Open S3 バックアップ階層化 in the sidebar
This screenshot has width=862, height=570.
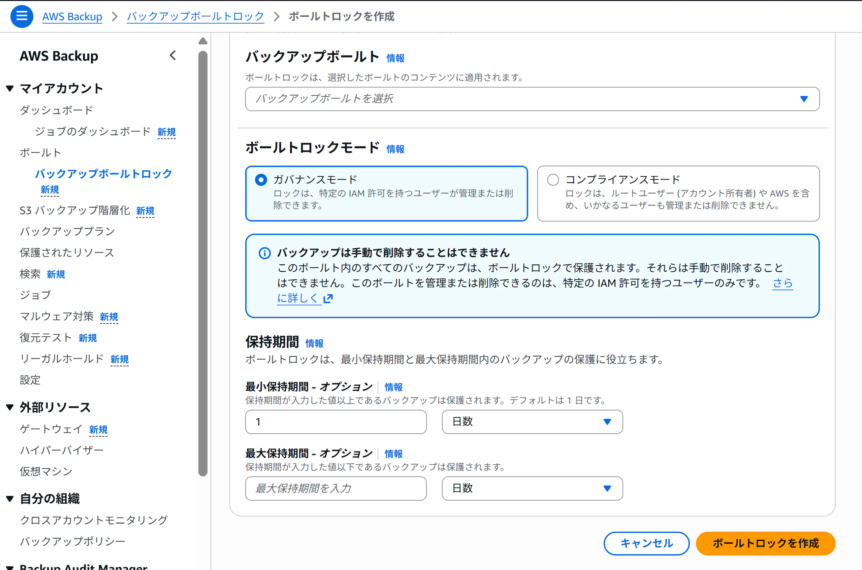click(74, 210)
